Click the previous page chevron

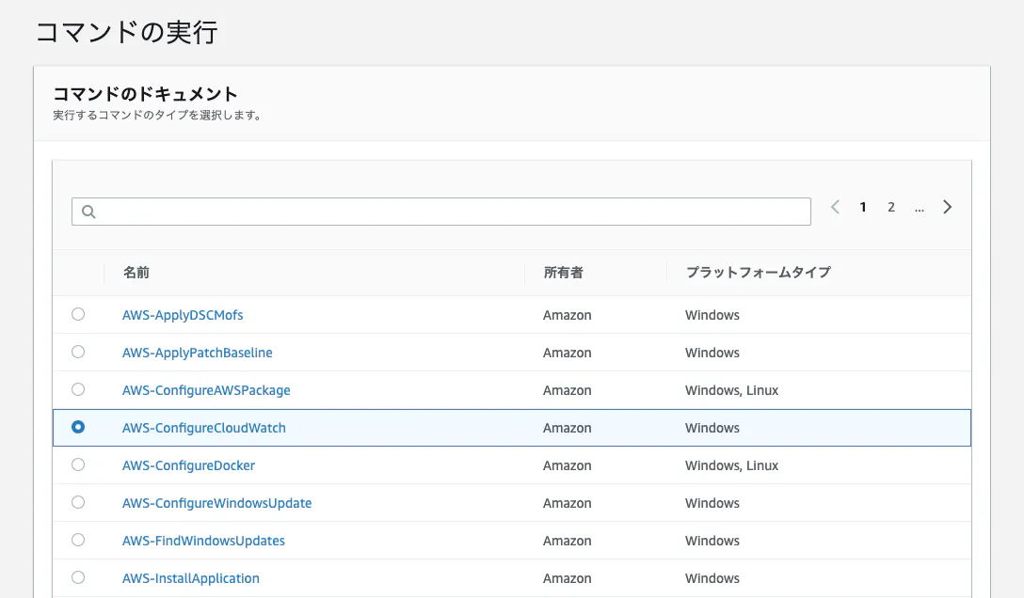pyautogui.click(x=835, y=207)
